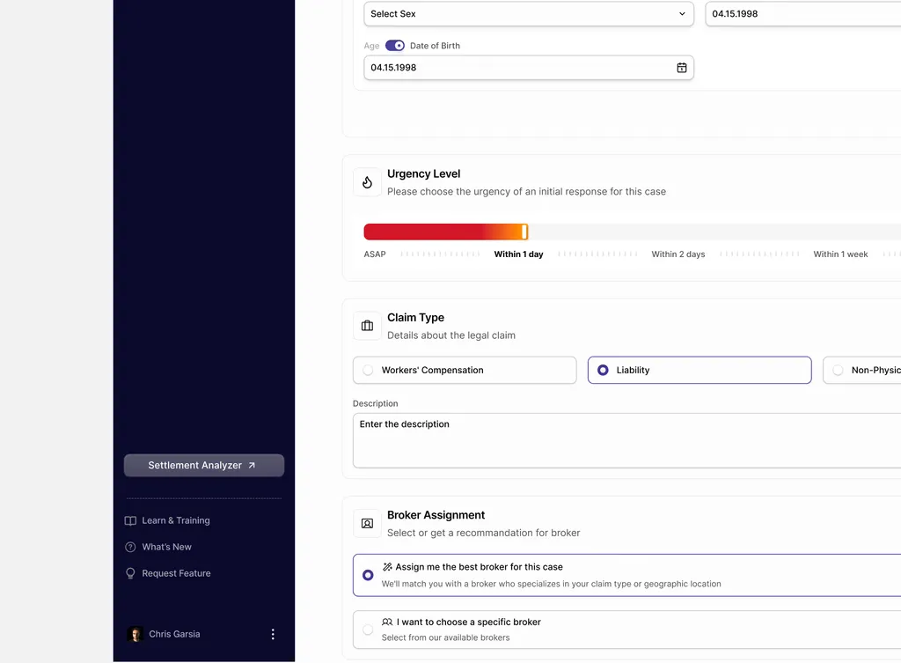Screen dimensions: 901x663
Task: Select "Assign me the best broker" option
Action: pos(626,575)
